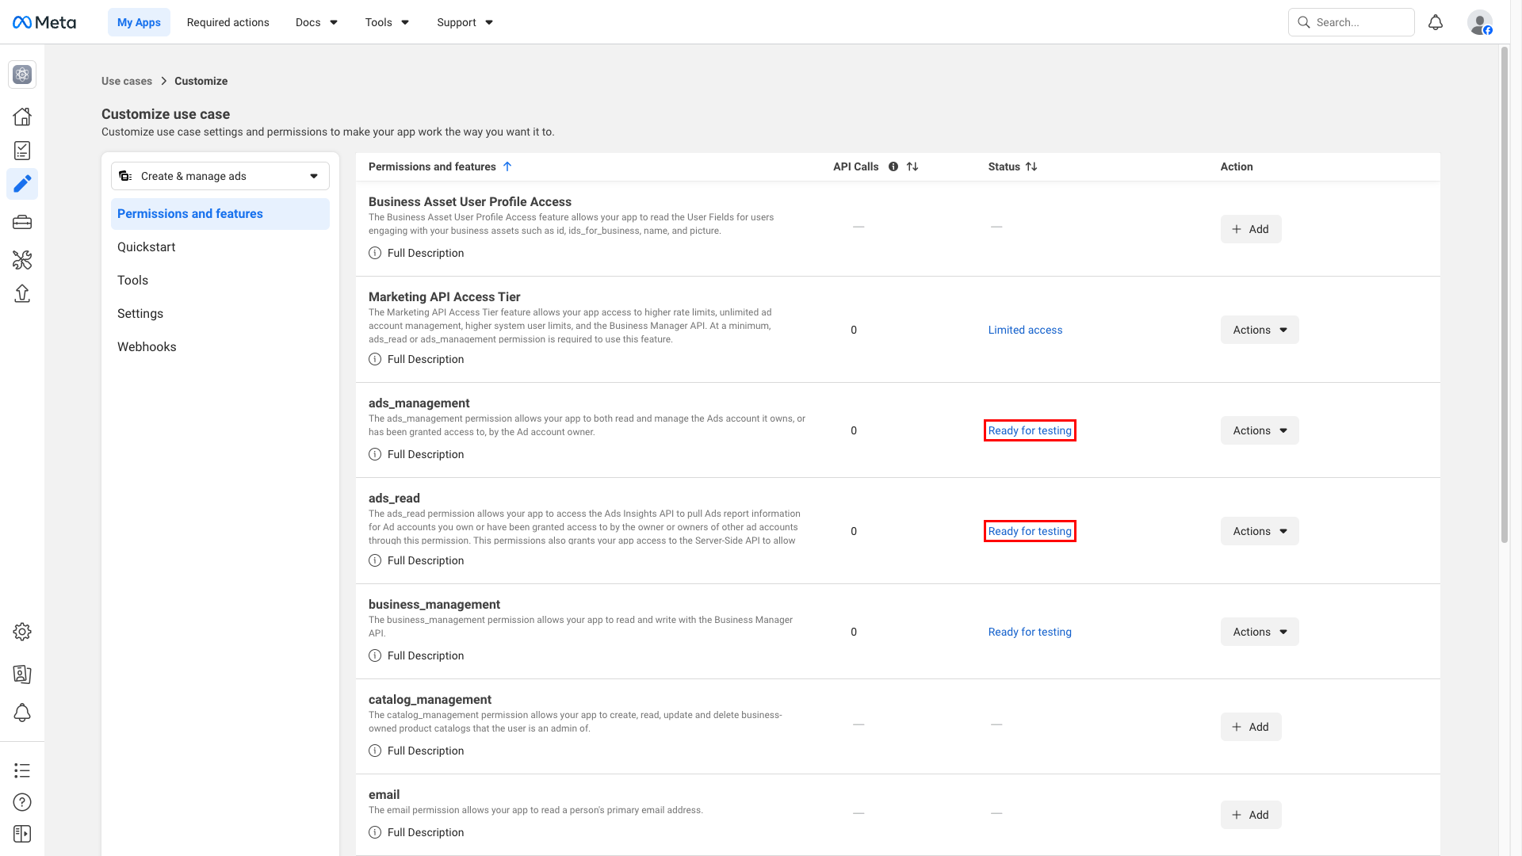1522x856 pixels.
Task: Open the App roles badge icon
Action: click(22, 674)
